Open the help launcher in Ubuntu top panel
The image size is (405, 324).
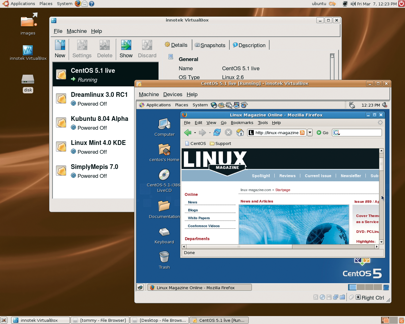[x=91, y=4]
